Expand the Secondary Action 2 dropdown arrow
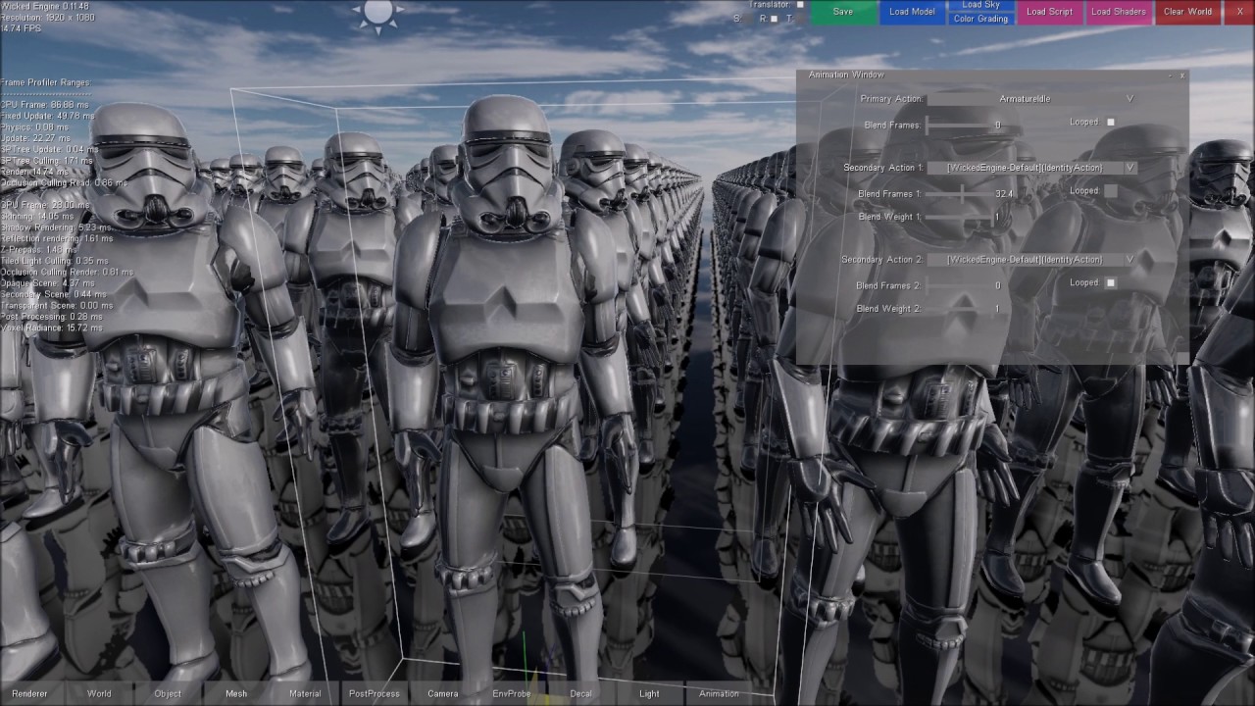Viewport: 1255px width, 706px height. [x=1130, y=260]
